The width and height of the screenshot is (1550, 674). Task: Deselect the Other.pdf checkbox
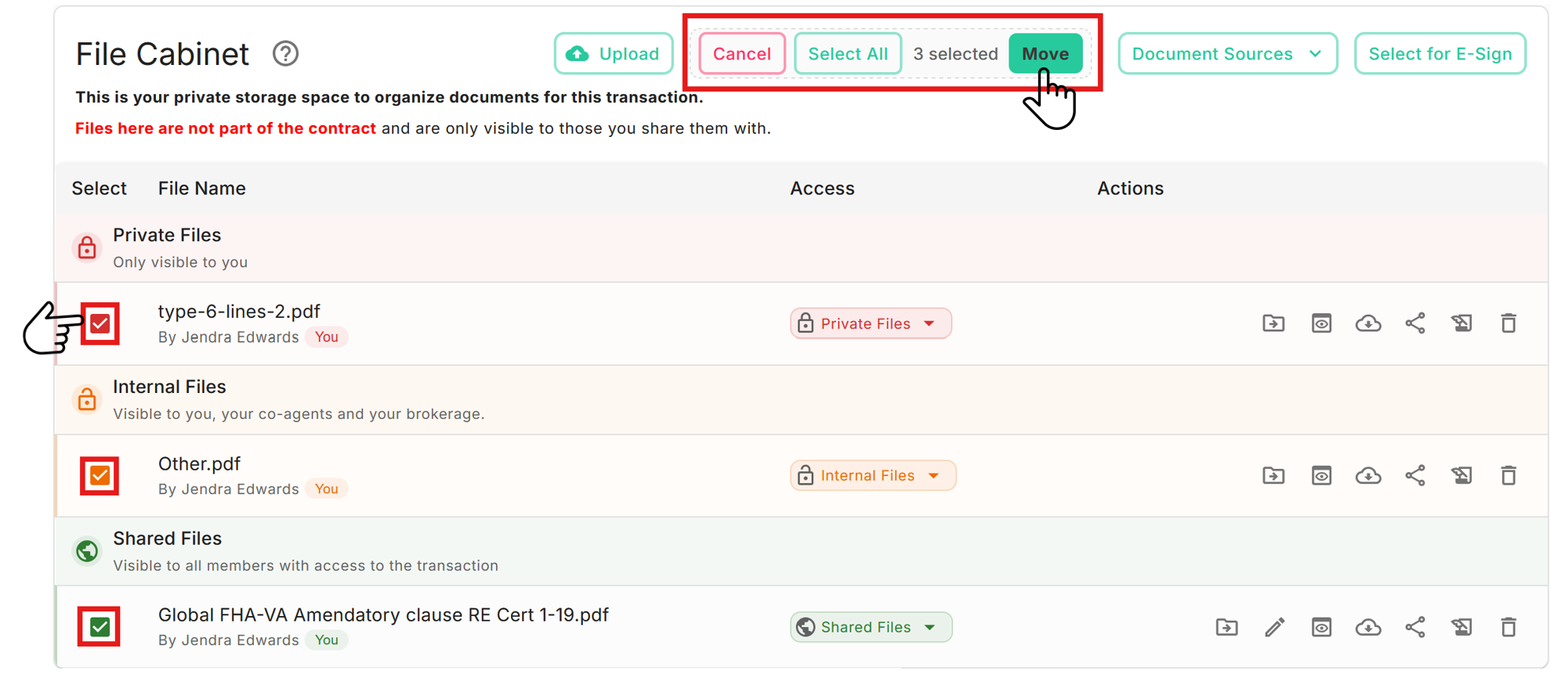tap(100, 475)
